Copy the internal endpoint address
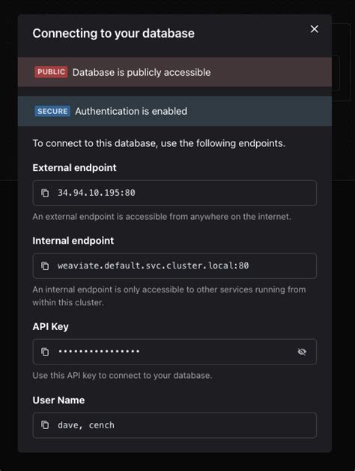The height and width of the screenshot is (471, 355). [x=45, y=265]
